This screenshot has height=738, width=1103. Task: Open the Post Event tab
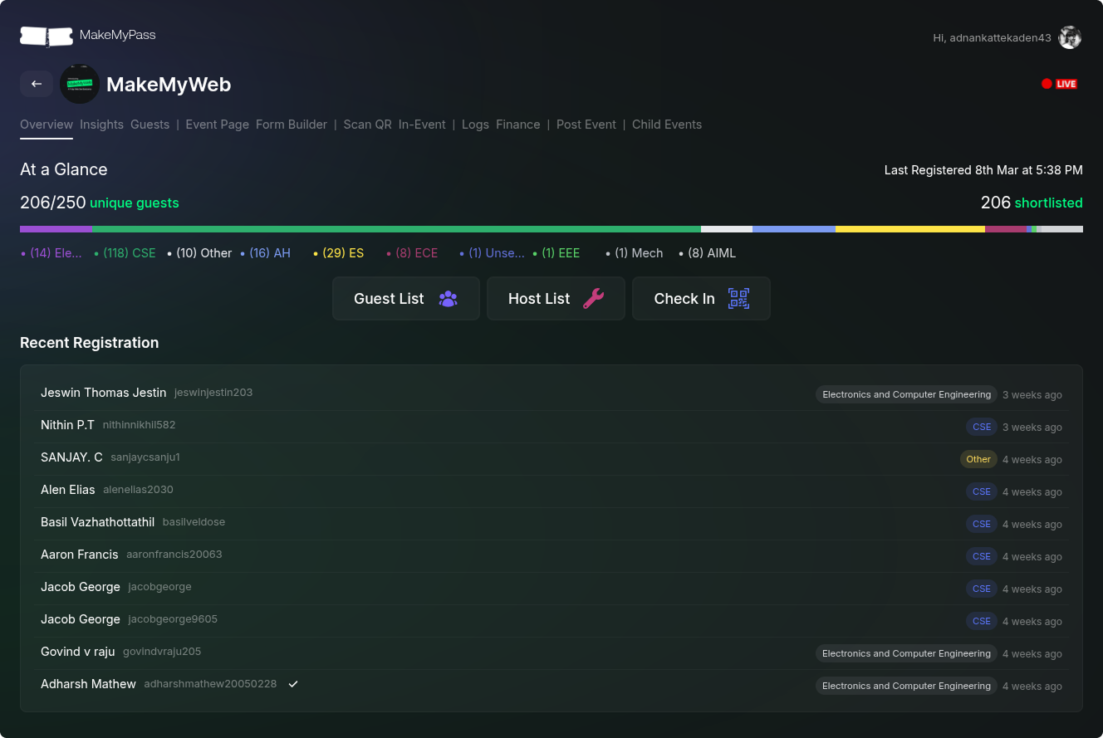pyautogui.click(x=586, y=125)
